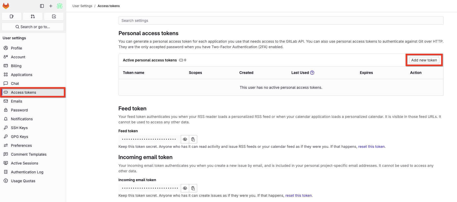
Task: Show the incoming email token value
Action: click(x=185, y=188)
